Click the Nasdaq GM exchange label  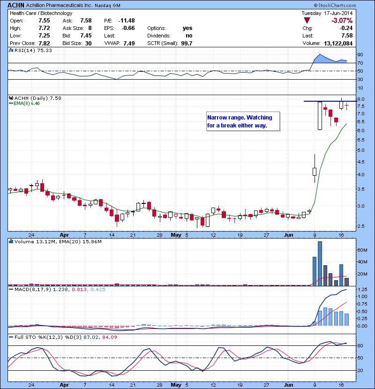[107, 6]
